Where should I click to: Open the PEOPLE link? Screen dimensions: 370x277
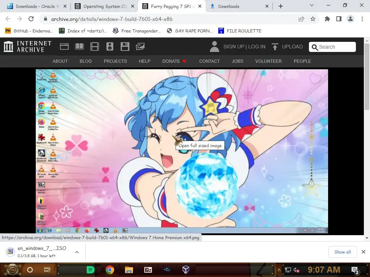302,61
